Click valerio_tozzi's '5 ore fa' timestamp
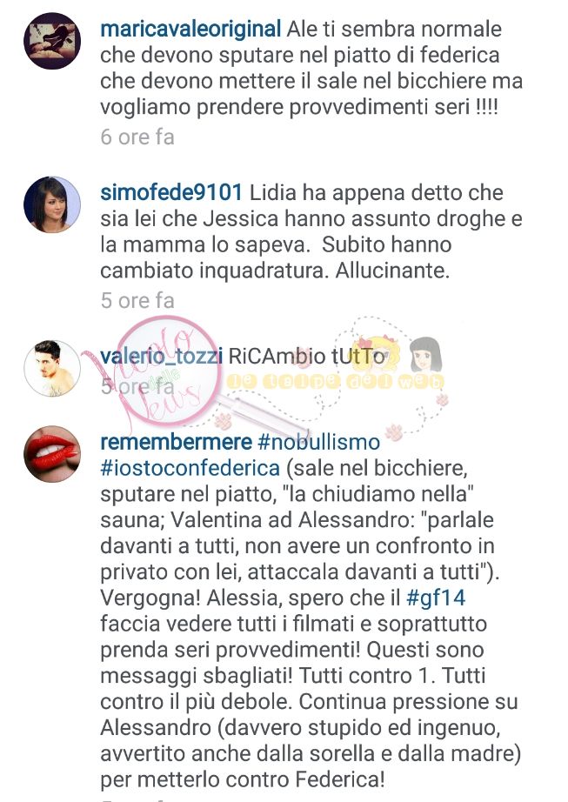The image size is (568, 802). (x=137, y=387)
